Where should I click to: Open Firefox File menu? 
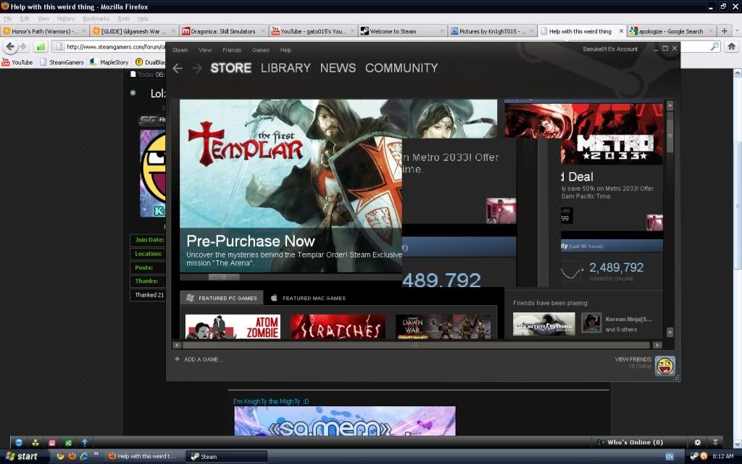[7, 18]
